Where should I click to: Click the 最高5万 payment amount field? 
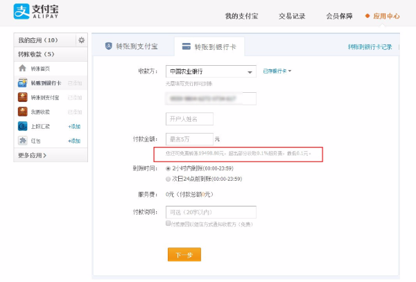189,139
